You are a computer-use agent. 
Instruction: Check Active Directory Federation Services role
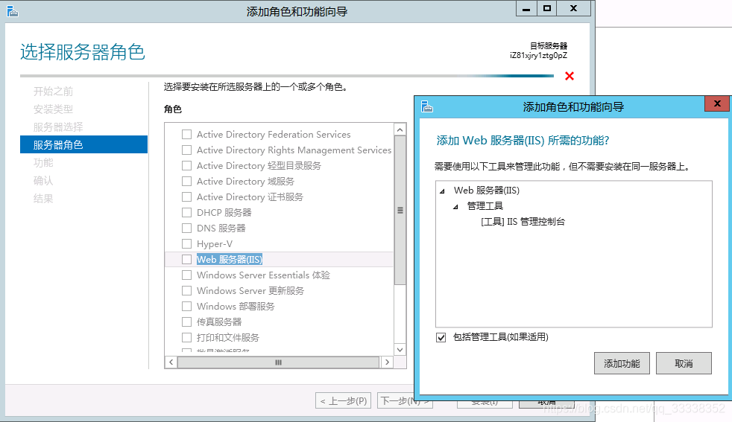[x=187, y=134]
